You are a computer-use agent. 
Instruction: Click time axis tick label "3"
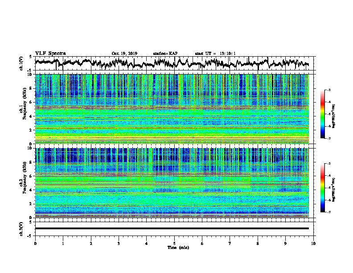click(119, 243)
